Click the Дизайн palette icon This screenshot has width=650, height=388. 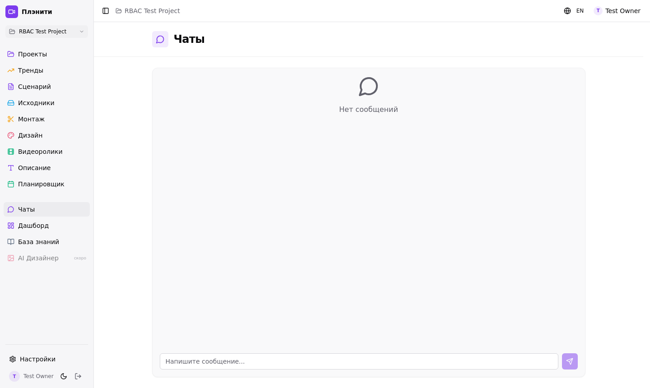(x=11, y=135)
